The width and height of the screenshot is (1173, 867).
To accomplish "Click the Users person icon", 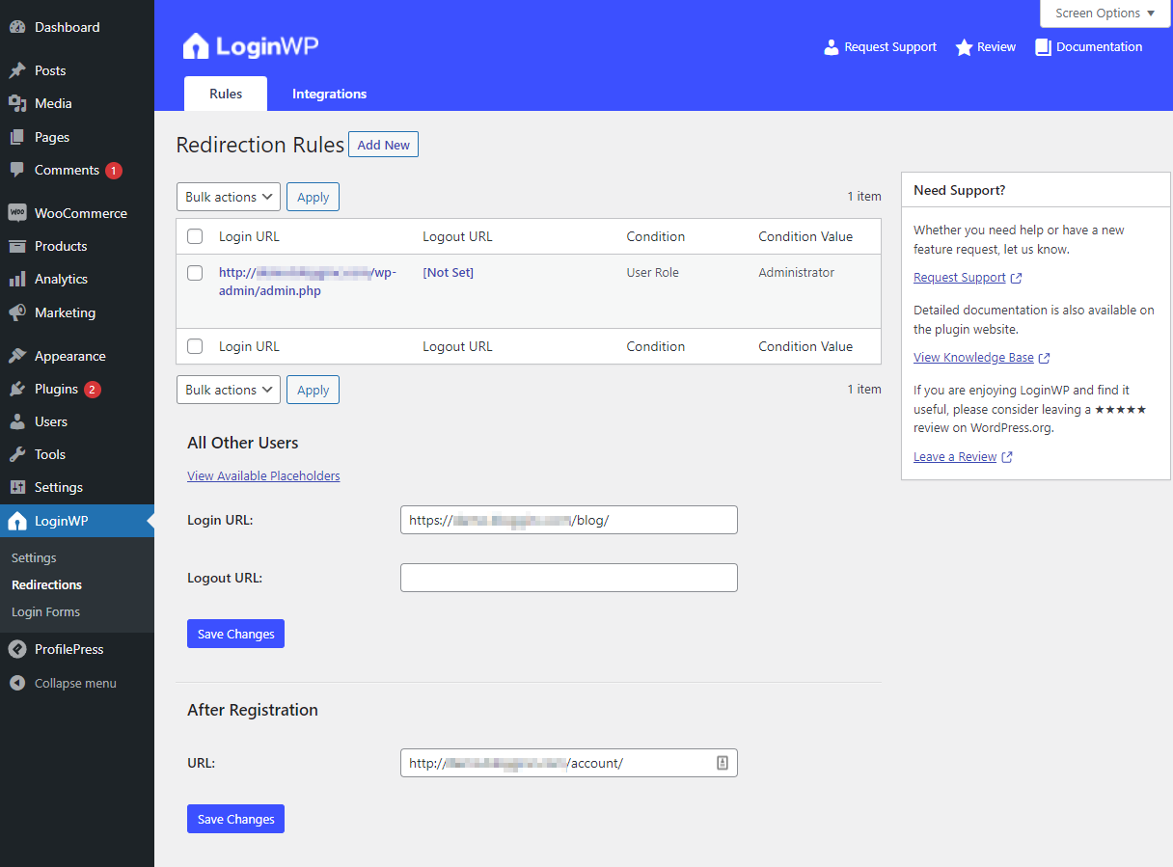I will (x=17, y=421).
